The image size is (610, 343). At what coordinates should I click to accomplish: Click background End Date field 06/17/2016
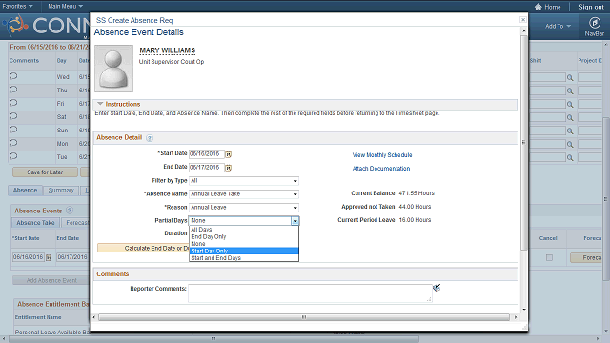click(72, 257)
